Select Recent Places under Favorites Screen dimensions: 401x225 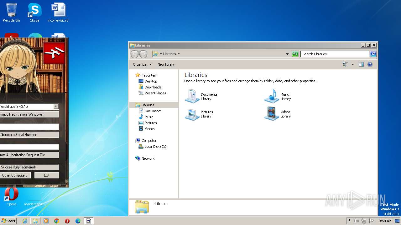(x=155, y=93)
